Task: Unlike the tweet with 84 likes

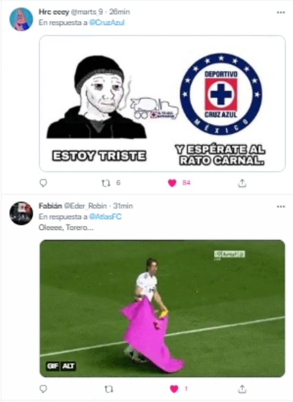Action: (172, 183)
